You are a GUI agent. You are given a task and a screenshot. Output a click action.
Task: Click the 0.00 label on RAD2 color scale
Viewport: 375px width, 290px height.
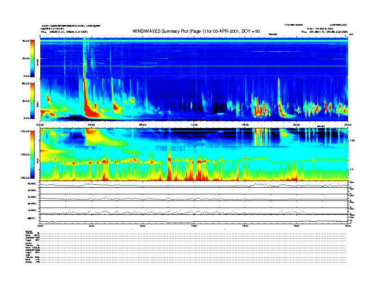pos(27,76)
